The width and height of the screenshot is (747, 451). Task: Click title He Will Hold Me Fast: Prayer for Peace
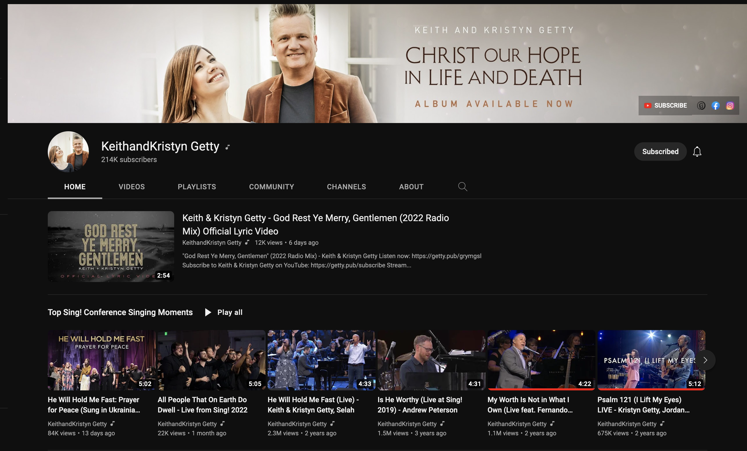click(x=94, y=405)
